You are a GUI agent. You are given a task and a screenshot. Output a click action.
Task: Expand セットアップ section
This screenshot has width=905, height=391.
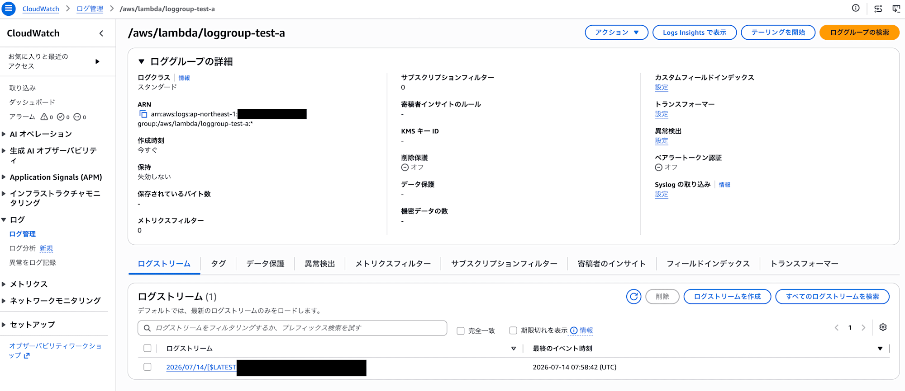tap(4, 325)
